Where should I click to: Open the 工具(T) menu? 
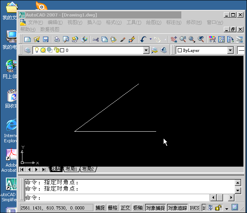[134, 22]
